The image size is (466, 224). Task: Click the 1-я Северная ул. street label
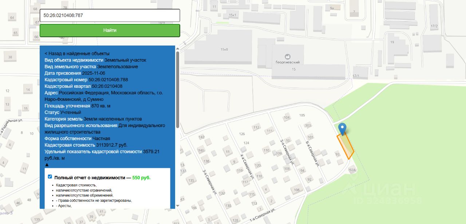coord(262,215)
